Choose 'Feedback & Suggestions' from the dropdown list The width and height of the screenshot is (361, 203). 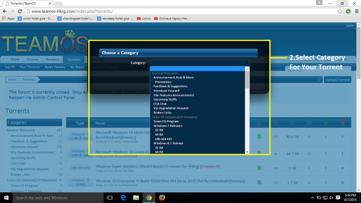point(170,86)
